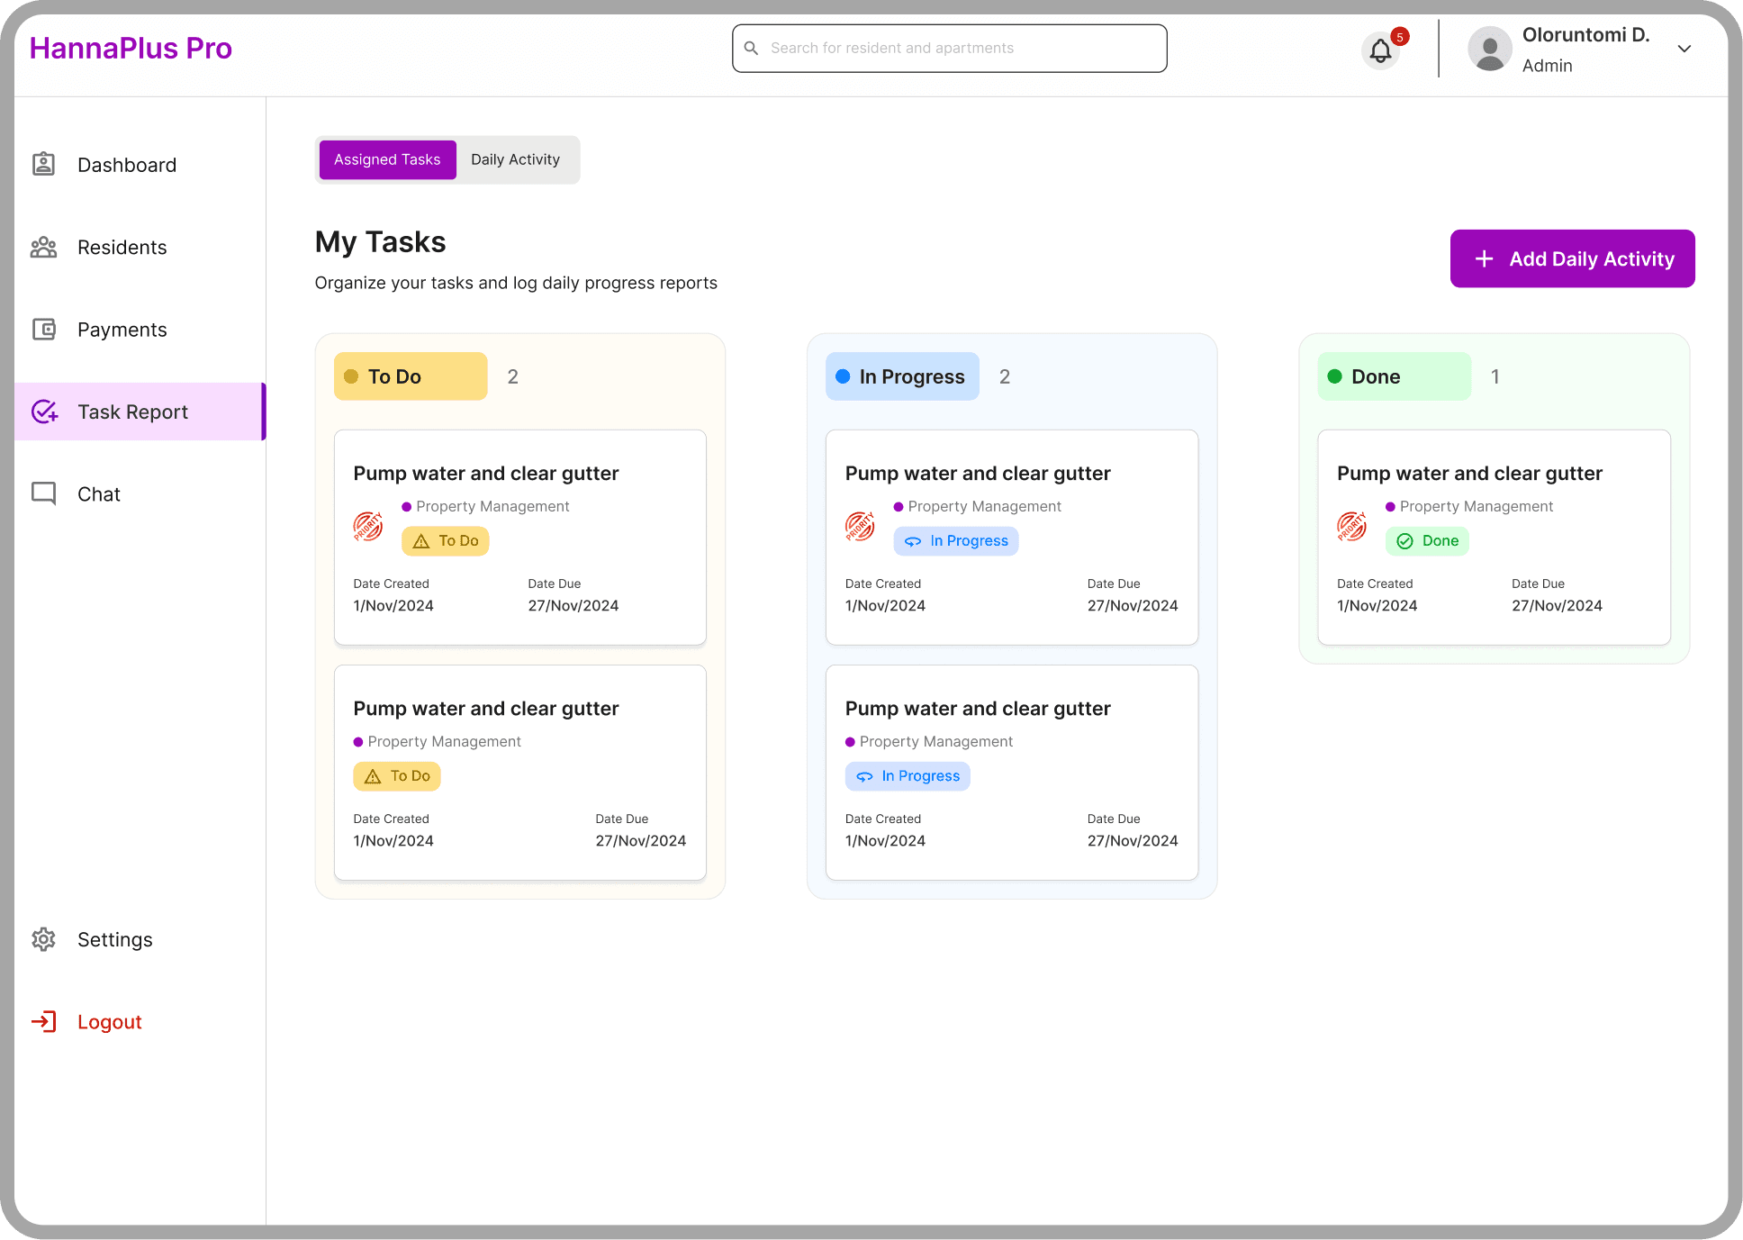Click priority stamp icon on Done card
This screenshot has height=1240, width=1743.
pos(1351,526)
